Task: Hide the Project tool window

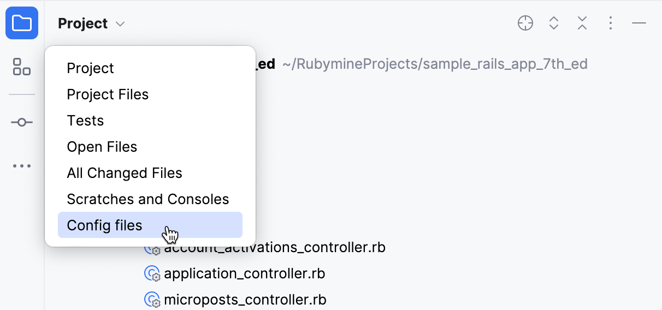Action: pyautogui.click(x=639, y=23)
